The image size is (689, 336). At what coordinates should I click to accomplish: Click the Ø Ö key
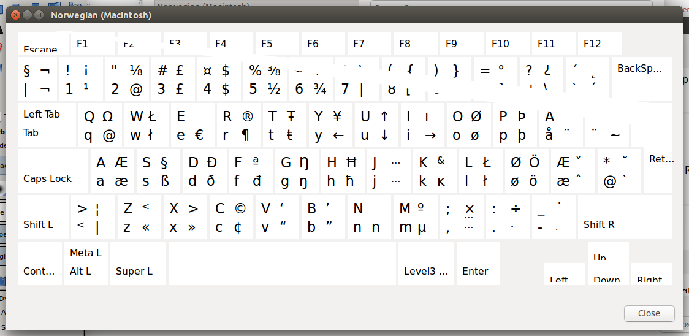coord(527,170)
